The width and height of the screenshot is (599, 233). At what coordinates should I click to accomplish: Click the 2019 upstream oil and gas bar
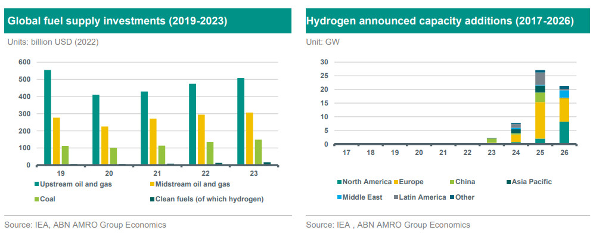pyautogui.click(x=48, y=117)
